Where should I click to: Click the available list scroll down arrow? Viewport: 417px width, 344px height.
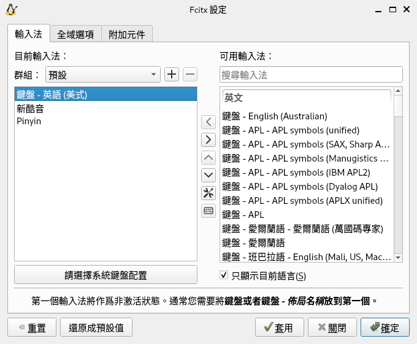[x=398, y=258]
